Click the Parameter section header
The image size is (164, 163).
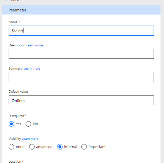[x=81, y=10]
